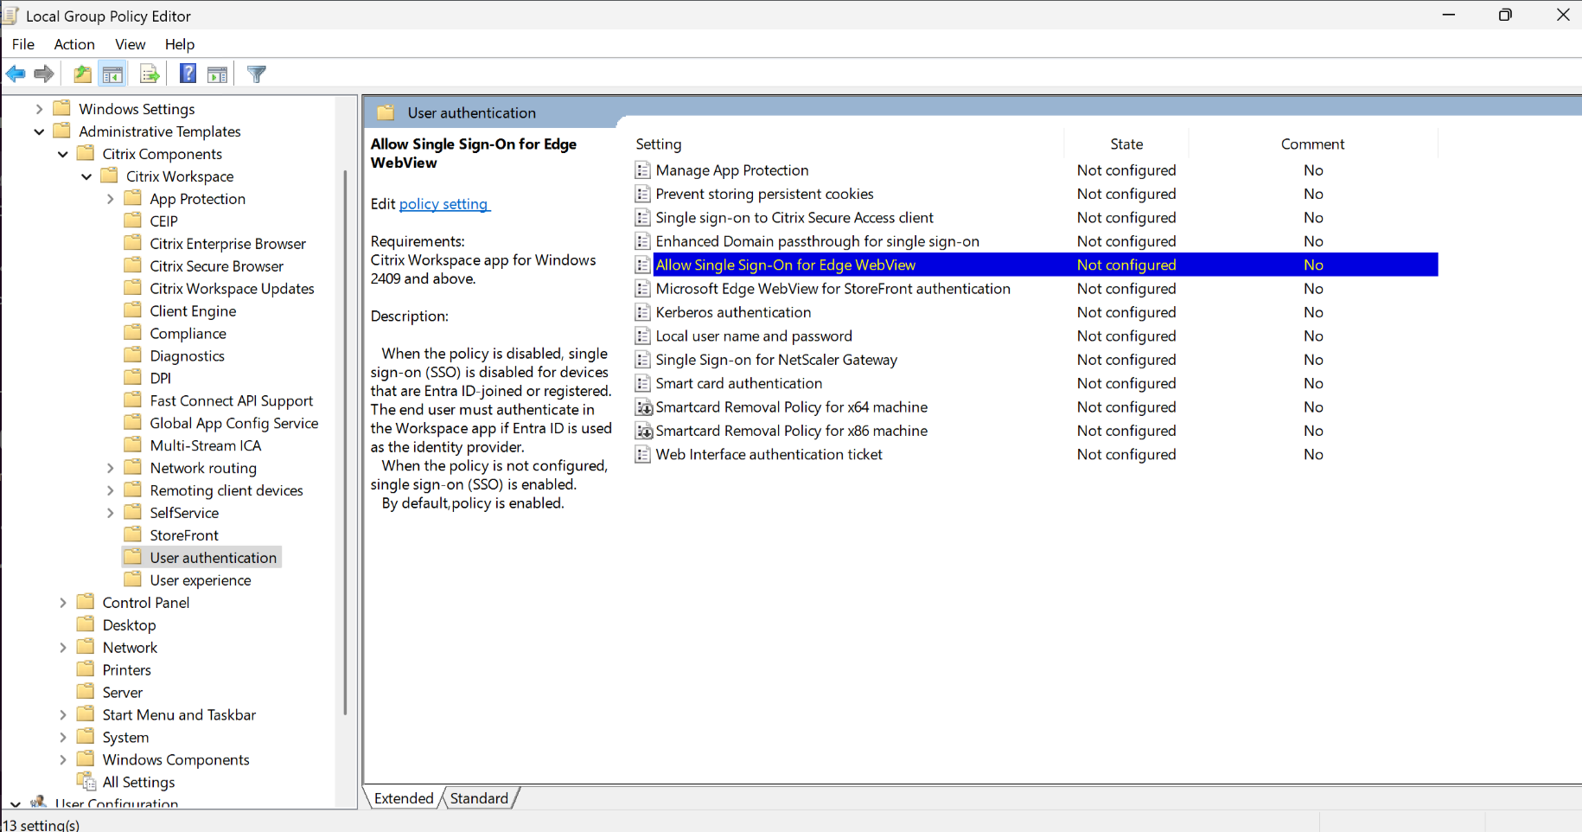Expand the Network routing tree node

click(x=110, y=468)
